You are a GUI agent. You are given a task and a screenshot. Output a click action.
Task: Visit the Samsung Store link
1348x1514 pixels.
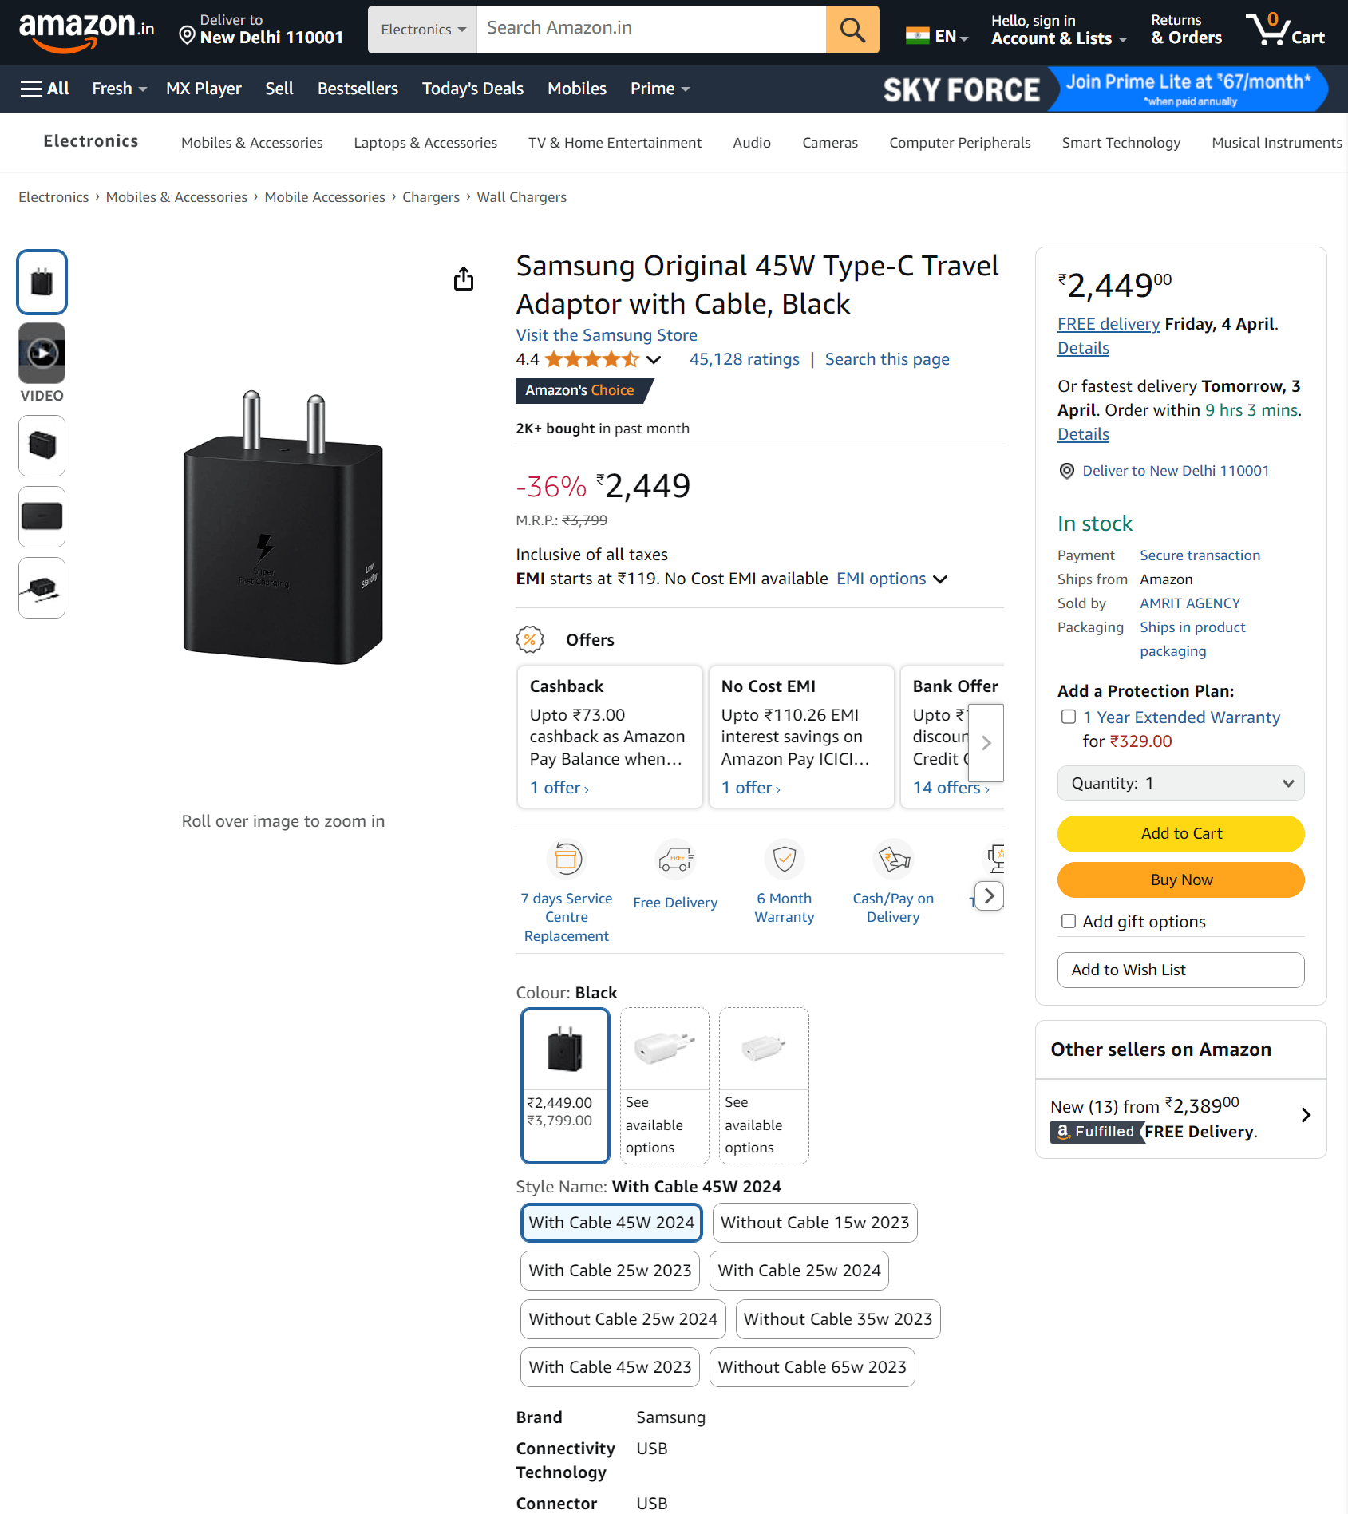coord(606,335)
